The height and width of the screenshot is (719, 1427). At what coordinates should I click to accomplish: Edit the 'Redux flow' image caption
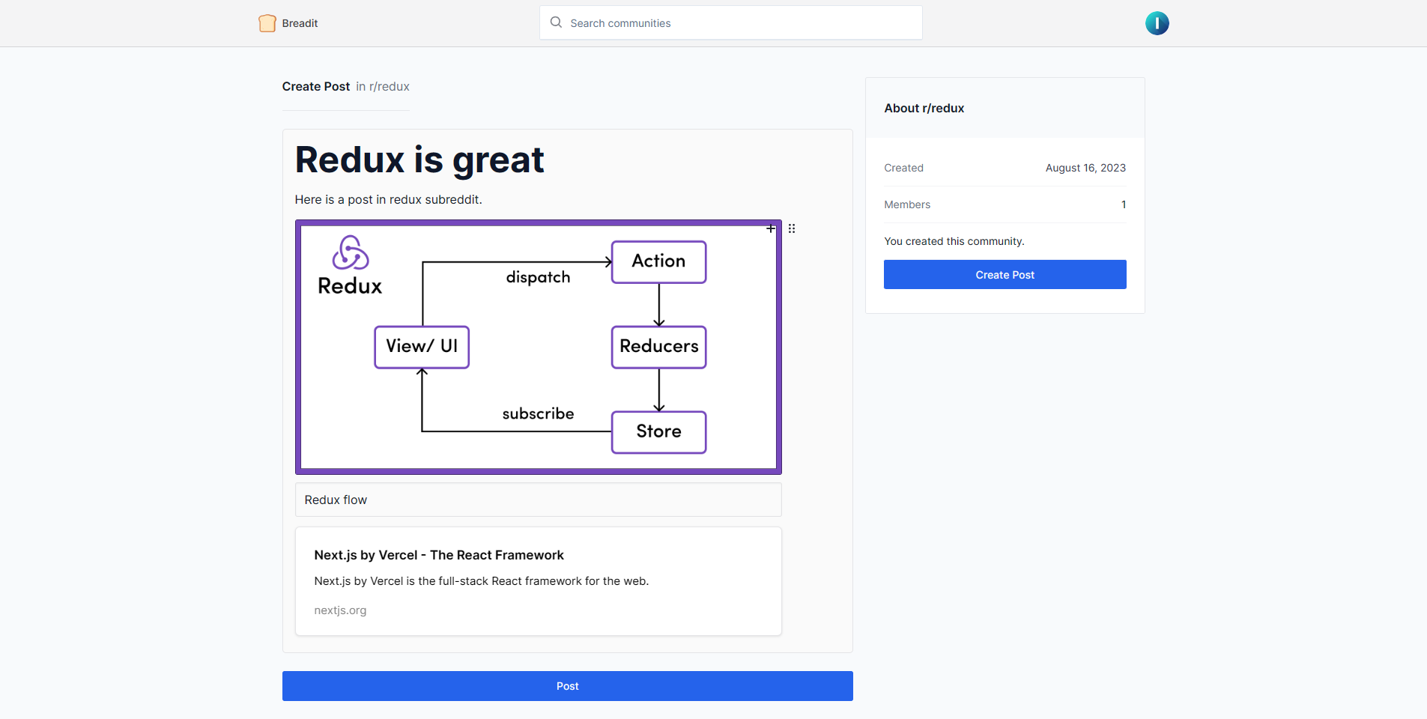click(x=539, y=500)
